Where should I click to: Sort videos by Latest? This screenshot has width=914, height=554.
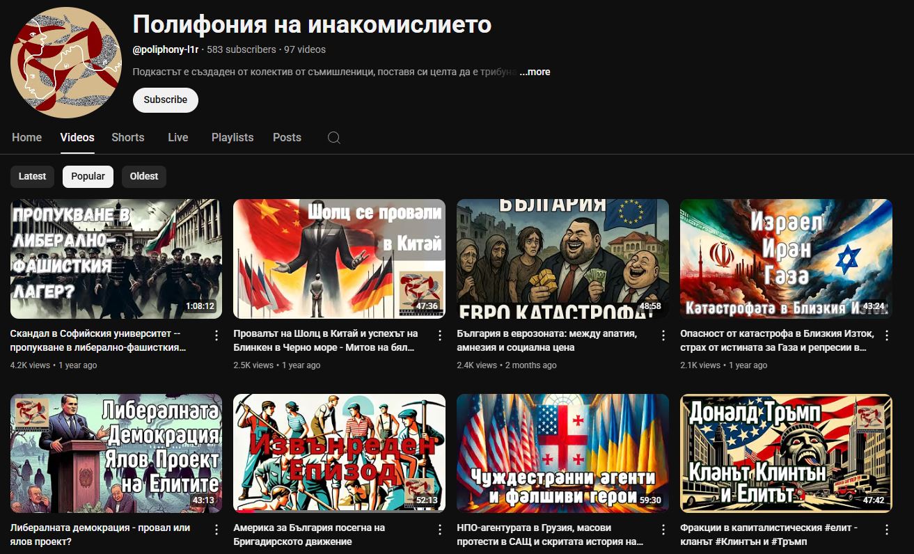coord(32,176)
